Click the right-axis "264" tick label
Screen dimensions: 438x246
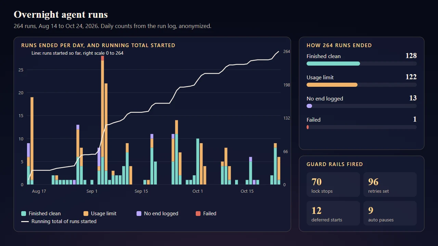point(287,52)
